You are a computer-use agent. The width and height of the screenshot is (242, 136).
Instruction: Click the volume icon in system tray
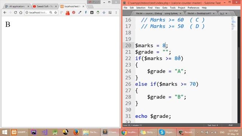tap(216, 132)
